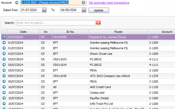Open detail arrow for Khoon Chuan Lee row
This screenshot has height=109, width=175.
pos(4,54)
